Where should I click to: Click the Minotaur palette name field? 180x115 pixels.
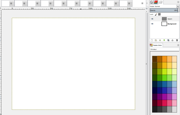click(x=164, y=50)
